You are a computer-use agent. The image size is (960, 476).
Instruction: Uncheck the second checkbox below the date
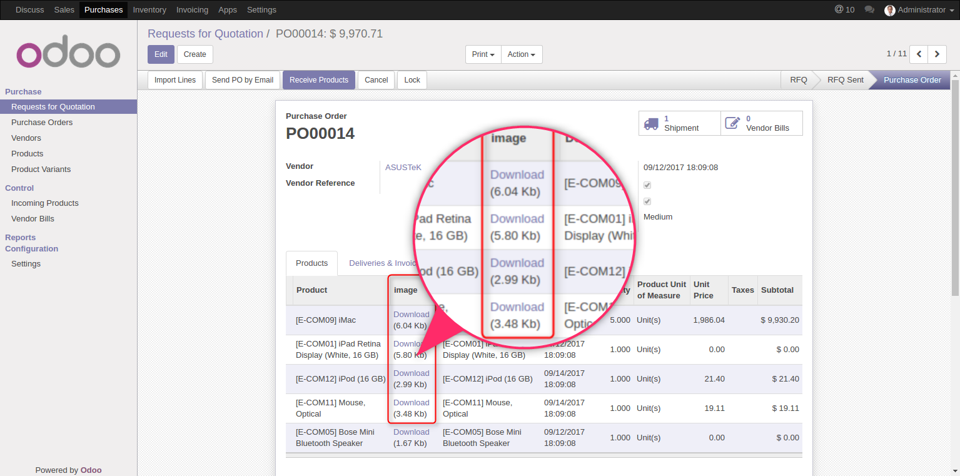pyautogui.click(x=647, y=201)
